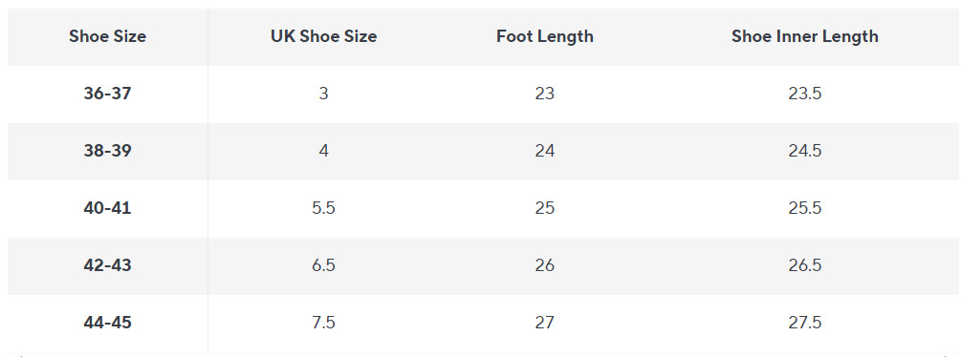Select the 38-39 shoe size row label
The height and width of the screenshot is (357, 961).
(x=107, y=151)
